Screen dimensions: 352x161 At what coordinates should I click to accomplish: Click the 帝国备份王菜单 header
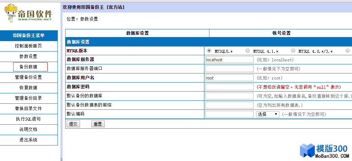(x=28, y=36)
